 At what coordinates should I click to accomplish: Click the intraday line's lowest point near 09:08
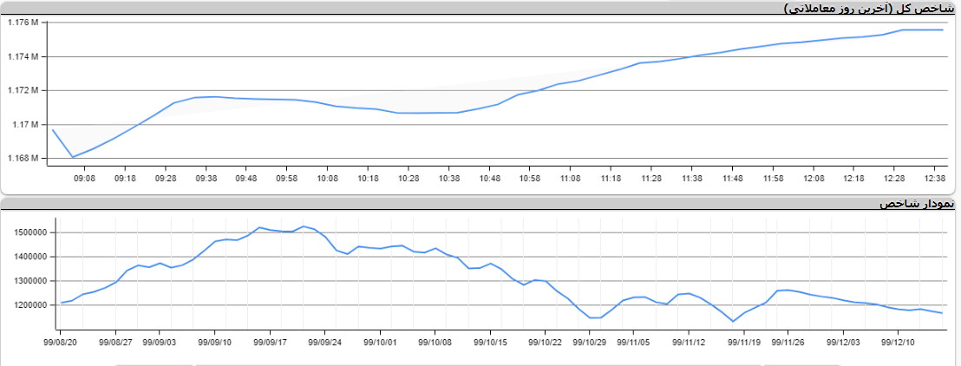[73, 157]
